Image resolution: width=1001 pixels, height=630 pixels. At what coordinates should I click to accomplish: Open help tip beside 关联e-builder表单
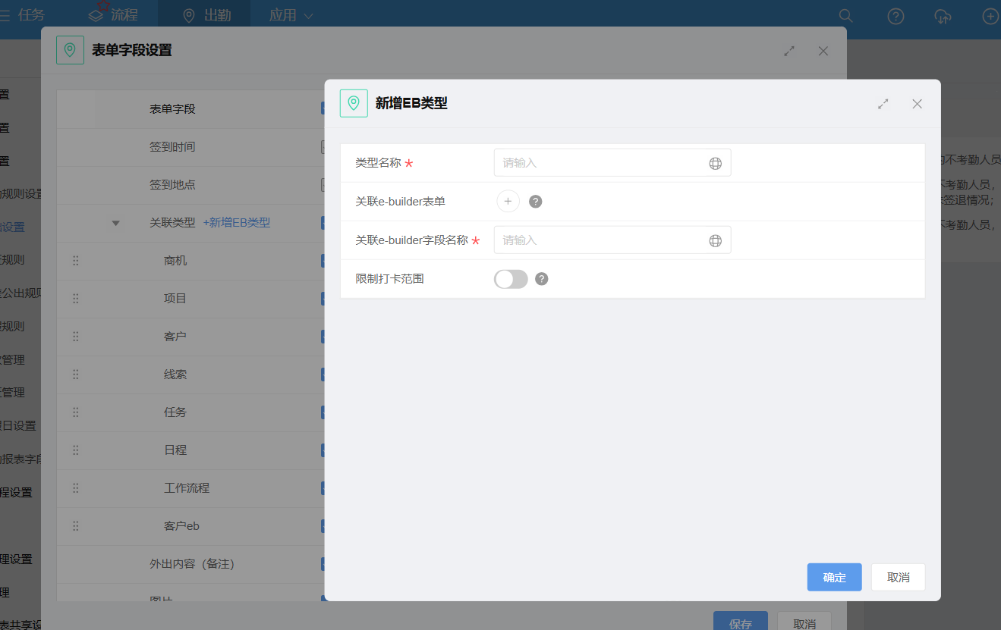pos(535,202)
